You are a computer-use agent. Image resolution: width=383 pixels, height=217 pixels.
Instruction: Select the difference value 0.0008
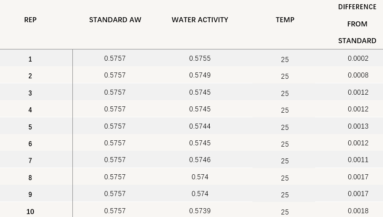[358, 75]
